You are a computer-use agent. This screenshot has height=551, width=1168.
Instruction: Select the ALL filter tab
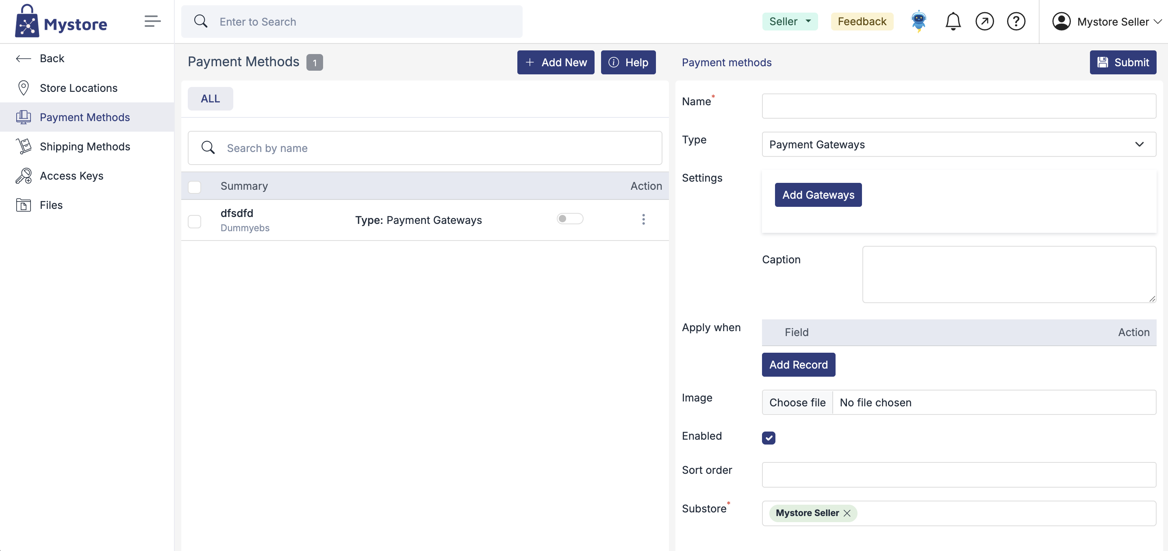(210, 98)
